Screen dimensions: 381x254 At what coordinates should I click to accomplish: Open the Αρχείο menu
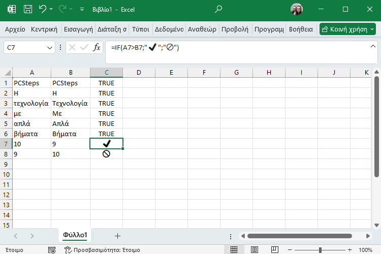point(15,29)
